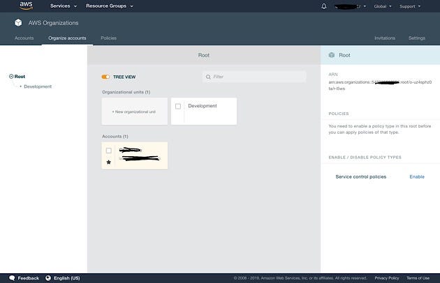This screenshot has width=440, height=283.
Task: Check the Development organizational unit checkbox
Action: pyautogui.click(x=178, y=106)
